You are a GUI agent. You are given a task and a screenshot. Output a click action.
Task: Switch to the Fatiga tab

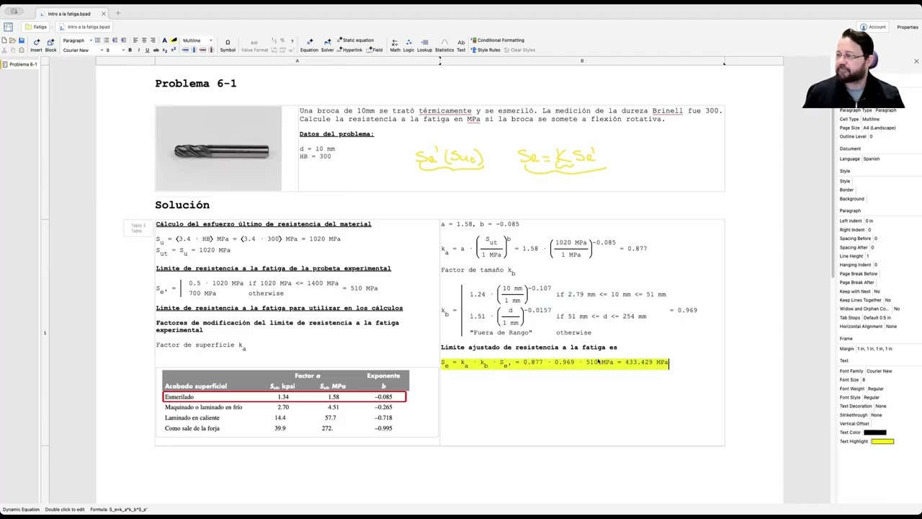(36, 27)
